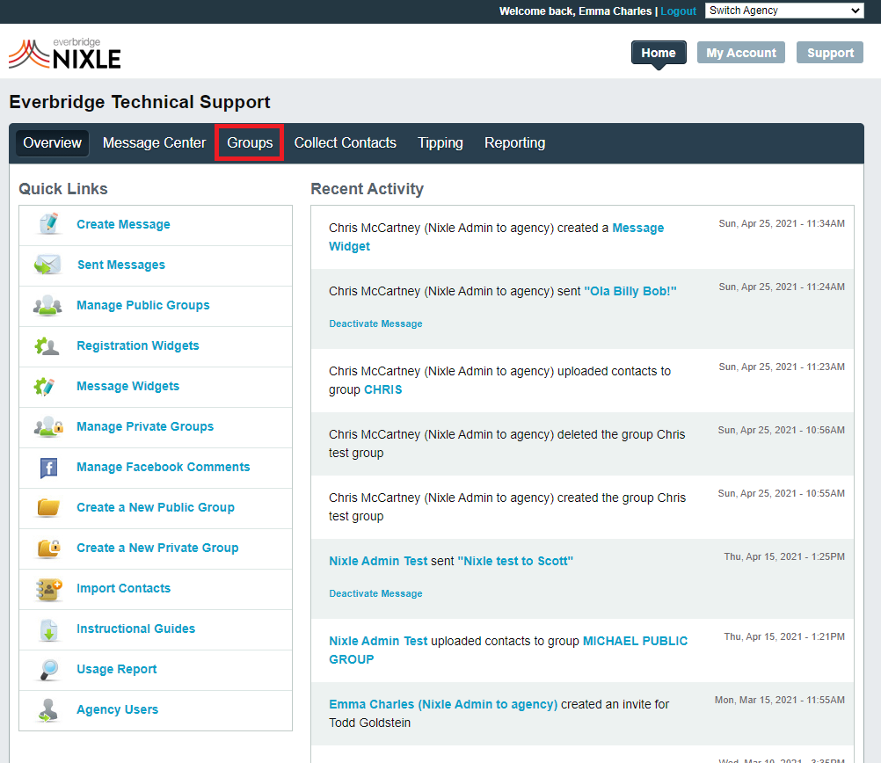881x763 pixels.
Task: Go to the Tipping tab
Action: (x=440, y=142)
